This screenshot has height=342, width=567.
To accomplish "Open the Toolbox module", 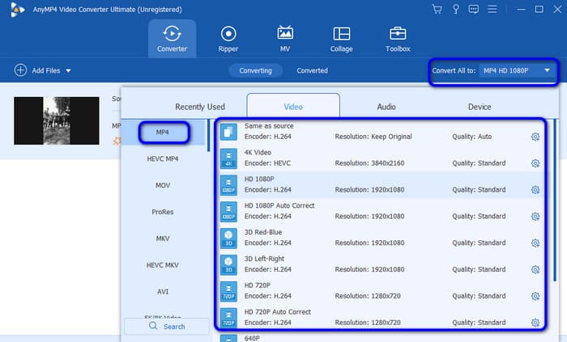I will tap(398, 39).
